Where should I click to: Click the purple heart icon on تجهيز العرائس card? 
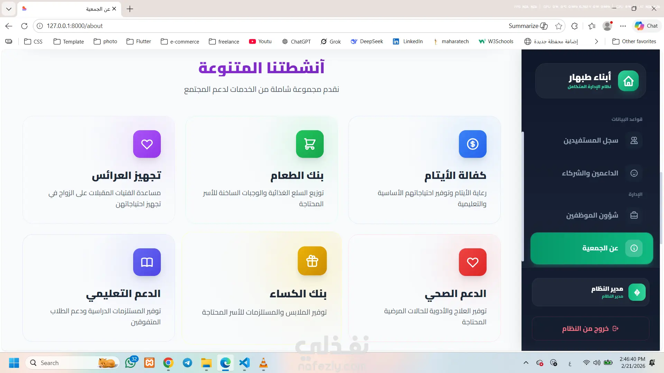click(147, 144)
